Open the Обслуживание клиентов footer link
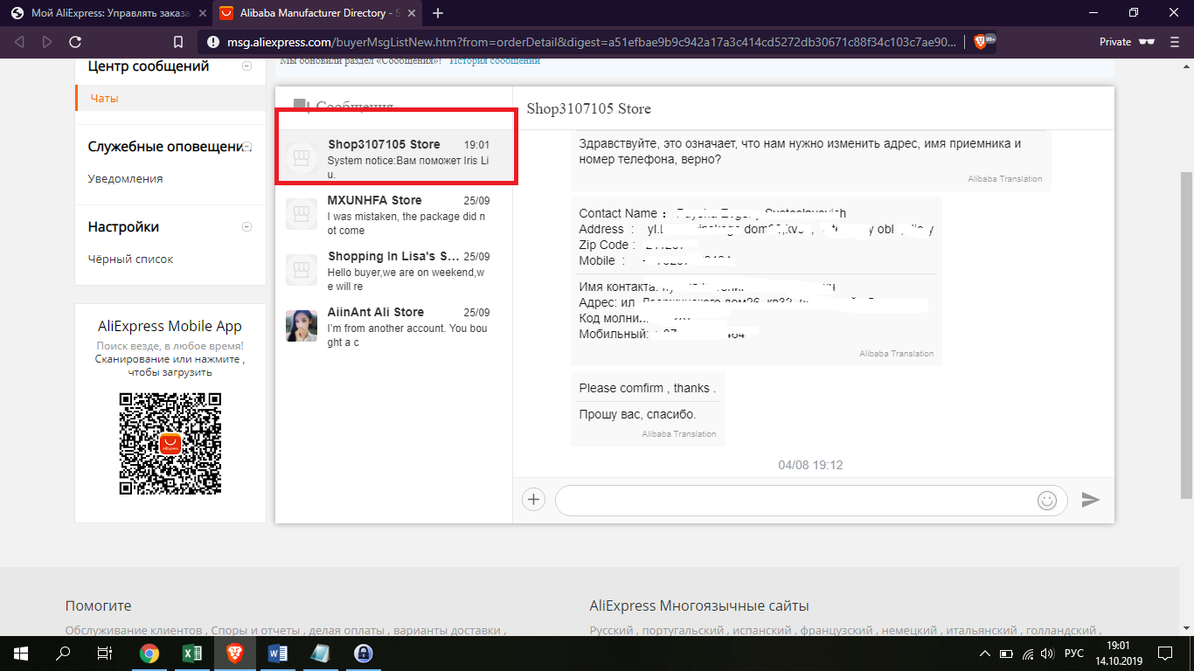 [134, 631]
